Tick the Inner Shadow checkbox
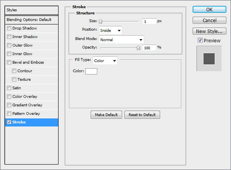Image resolution: width=231 pixels, height=170 pixels. [x=9, y=36]
